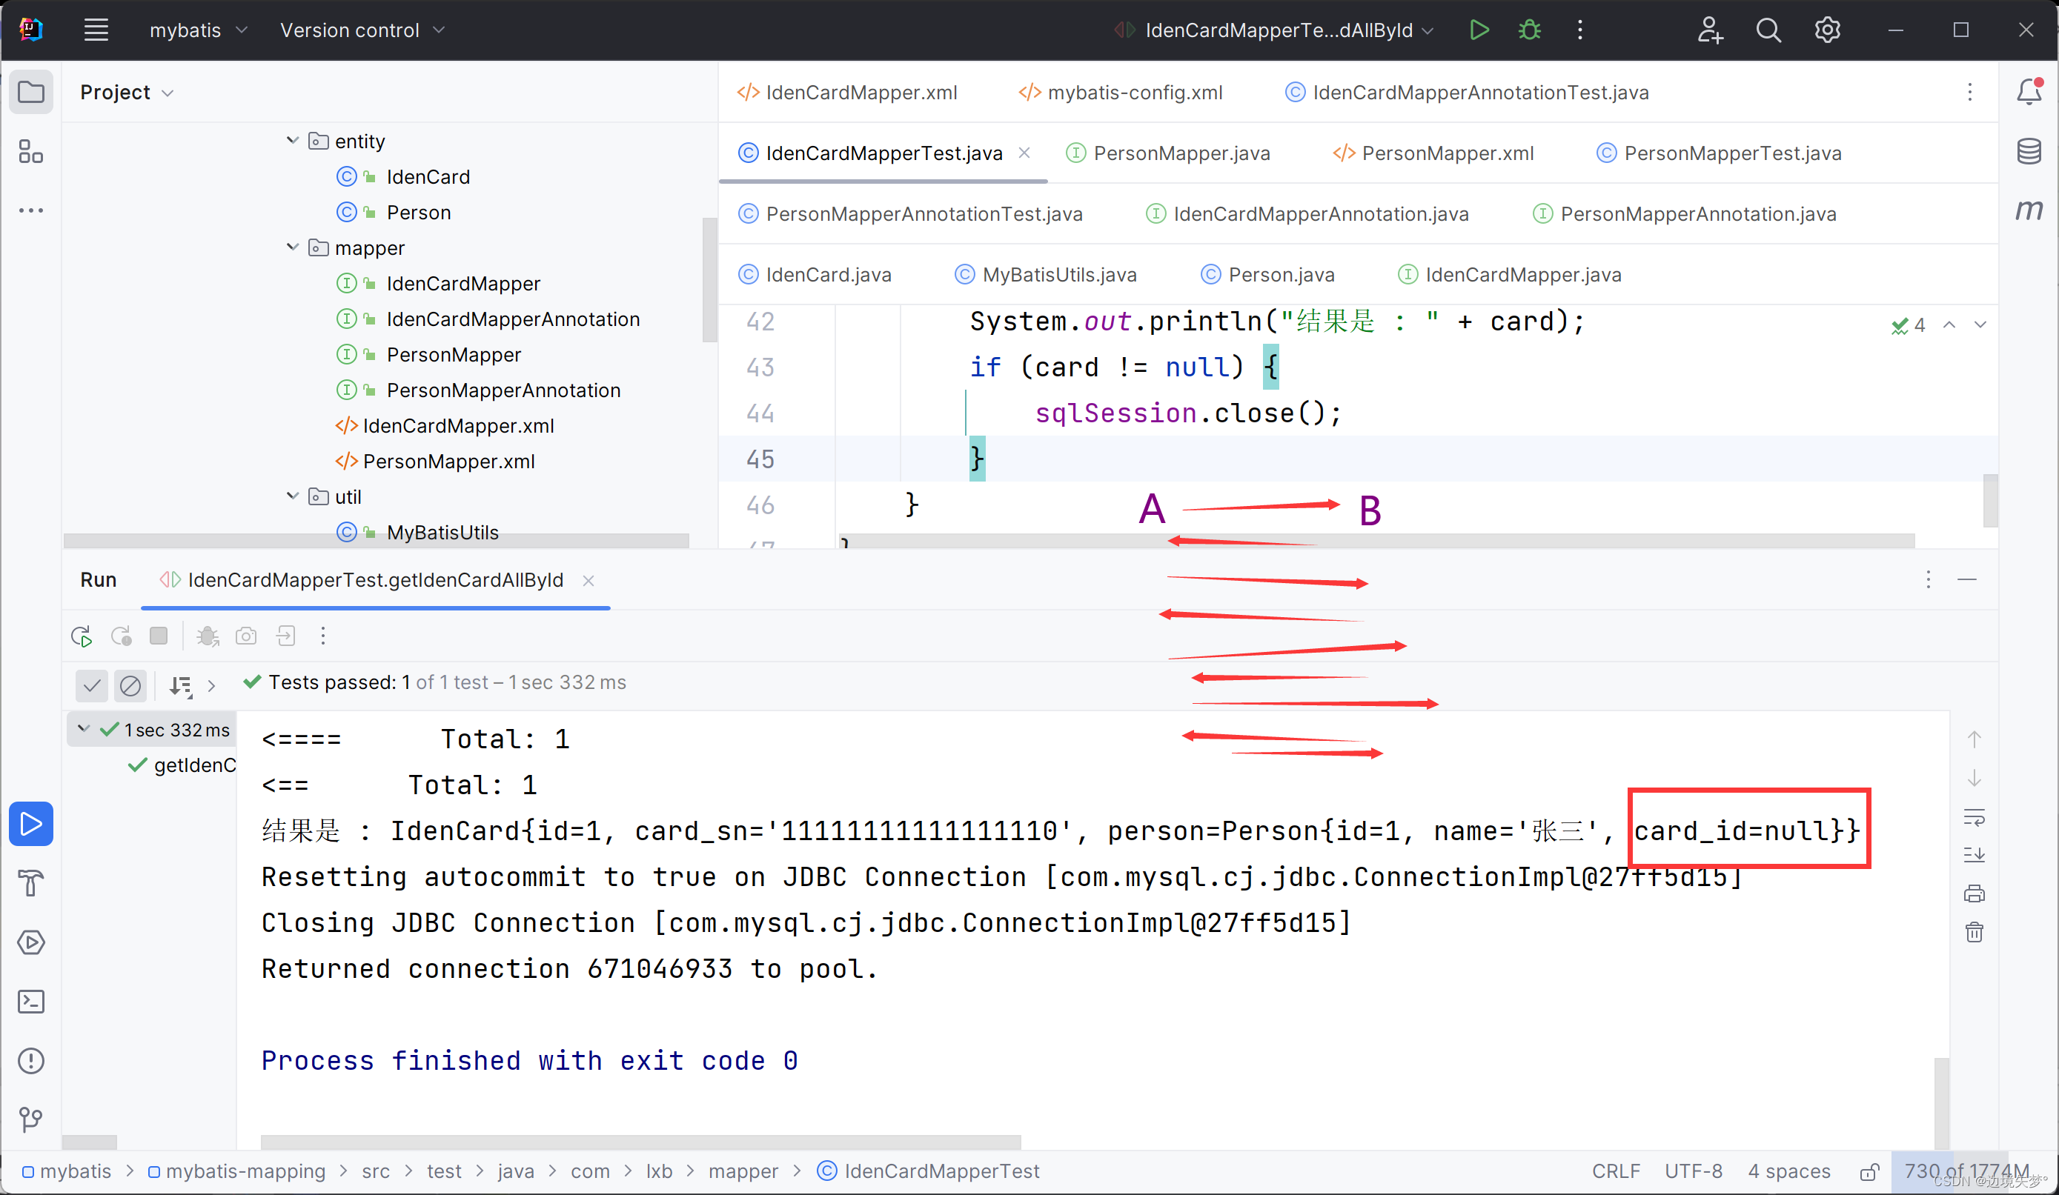Toggle Show Ignored tests filter
The image size is (2059, 1195).
tap(130, 685)
